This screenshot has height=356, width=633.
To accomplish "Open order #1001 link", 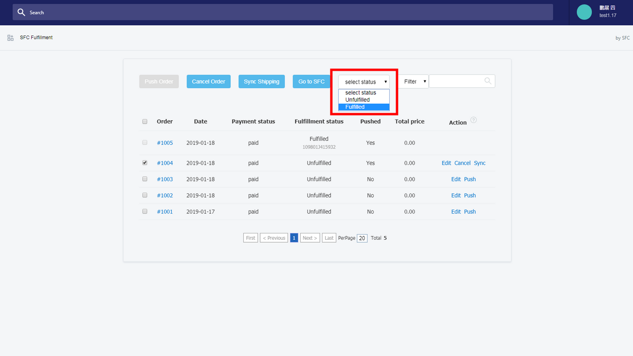I will click(165, 212).
